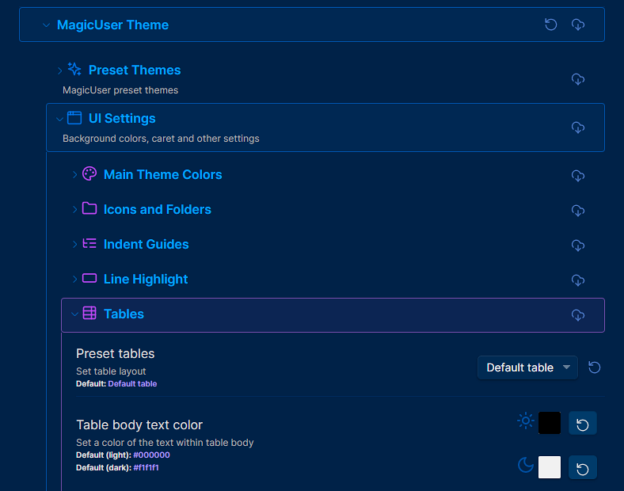This screenshot has width=624, height=491.
Task: Click the "Table body text color" title
Action: tap(139, 425)
